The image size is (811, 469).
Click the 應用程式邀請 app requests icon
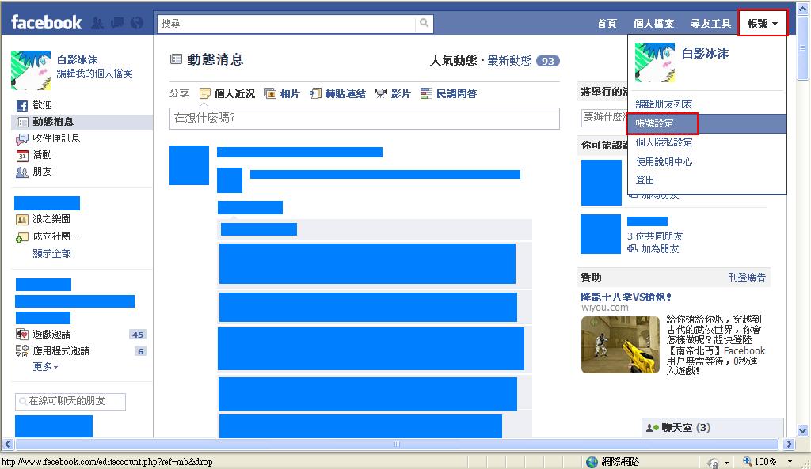(21, 351)
